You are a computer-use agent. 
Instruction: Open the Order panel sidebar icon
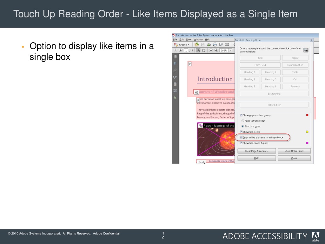tap(175, 91)
